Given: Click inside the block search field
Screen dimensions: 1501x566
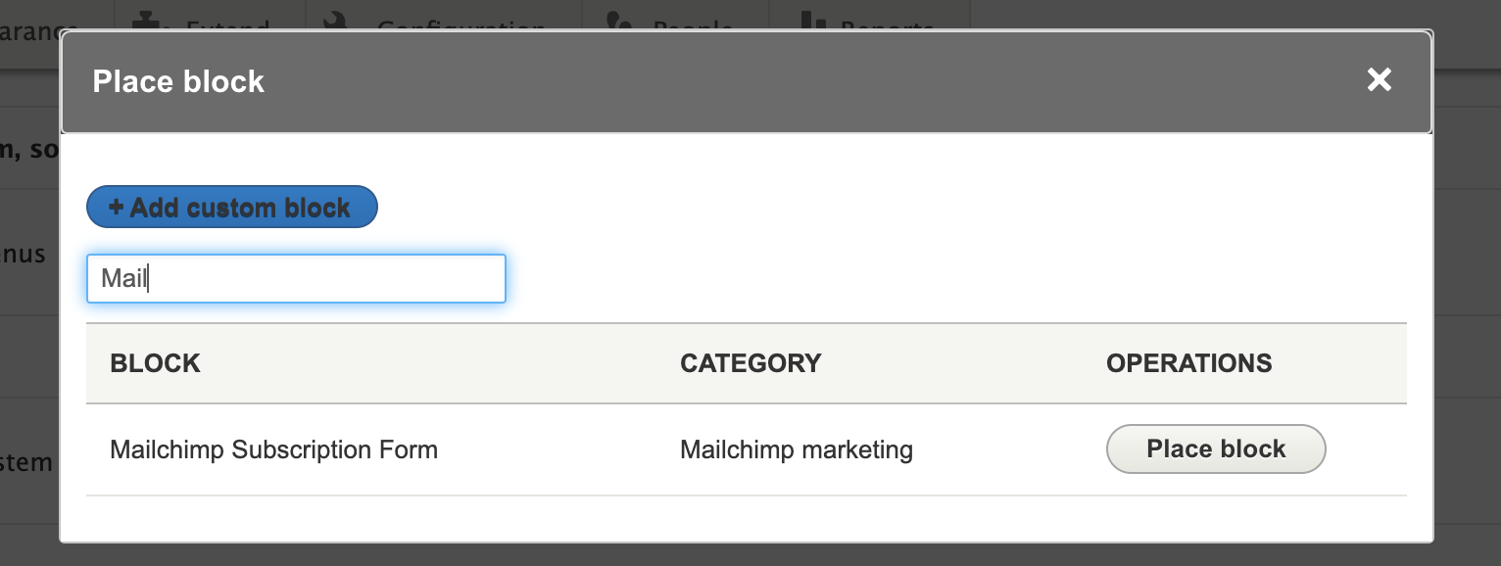Looking at the screenshot, I should click(x=296, y=278).
